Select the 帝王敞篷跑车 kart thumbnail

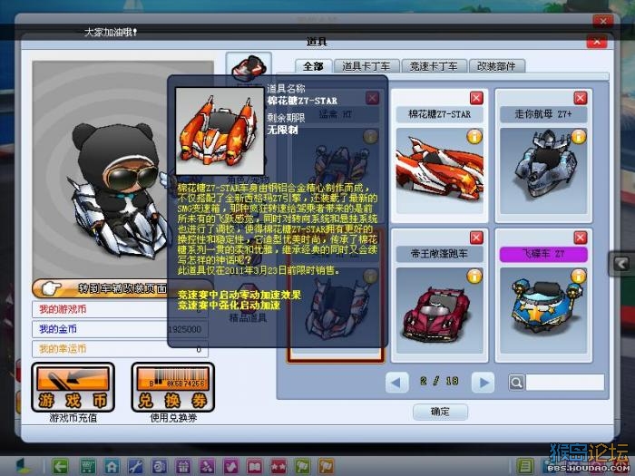[439, 310]
